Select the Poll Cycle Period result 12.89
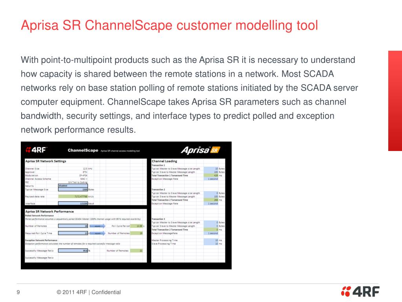Viewport: 402px width, 302px height. [x=136, y=226]
